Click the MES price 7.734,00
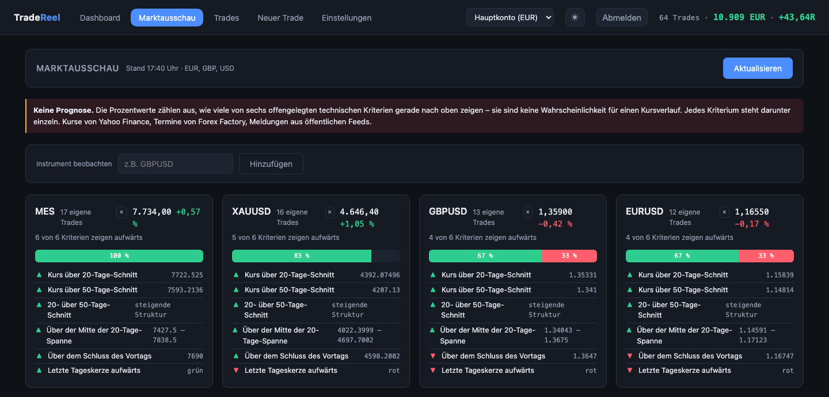 (152, 212)
